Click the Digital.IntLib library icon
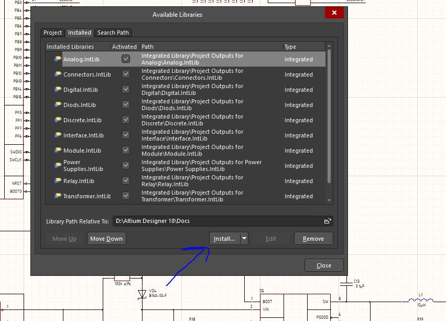 (x=58, y=89)
